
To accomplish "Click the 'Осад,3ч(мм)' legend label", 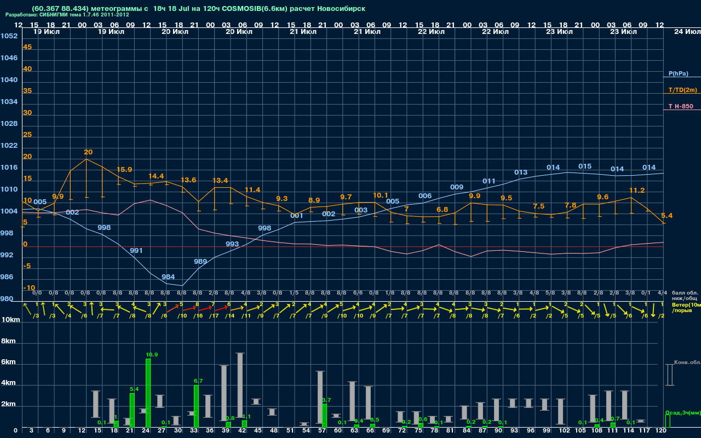I will click(683, 412).
